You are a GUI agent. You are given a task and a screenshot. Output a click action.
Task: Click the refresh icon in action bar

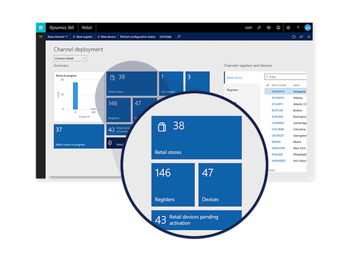(x=294, y=37)
